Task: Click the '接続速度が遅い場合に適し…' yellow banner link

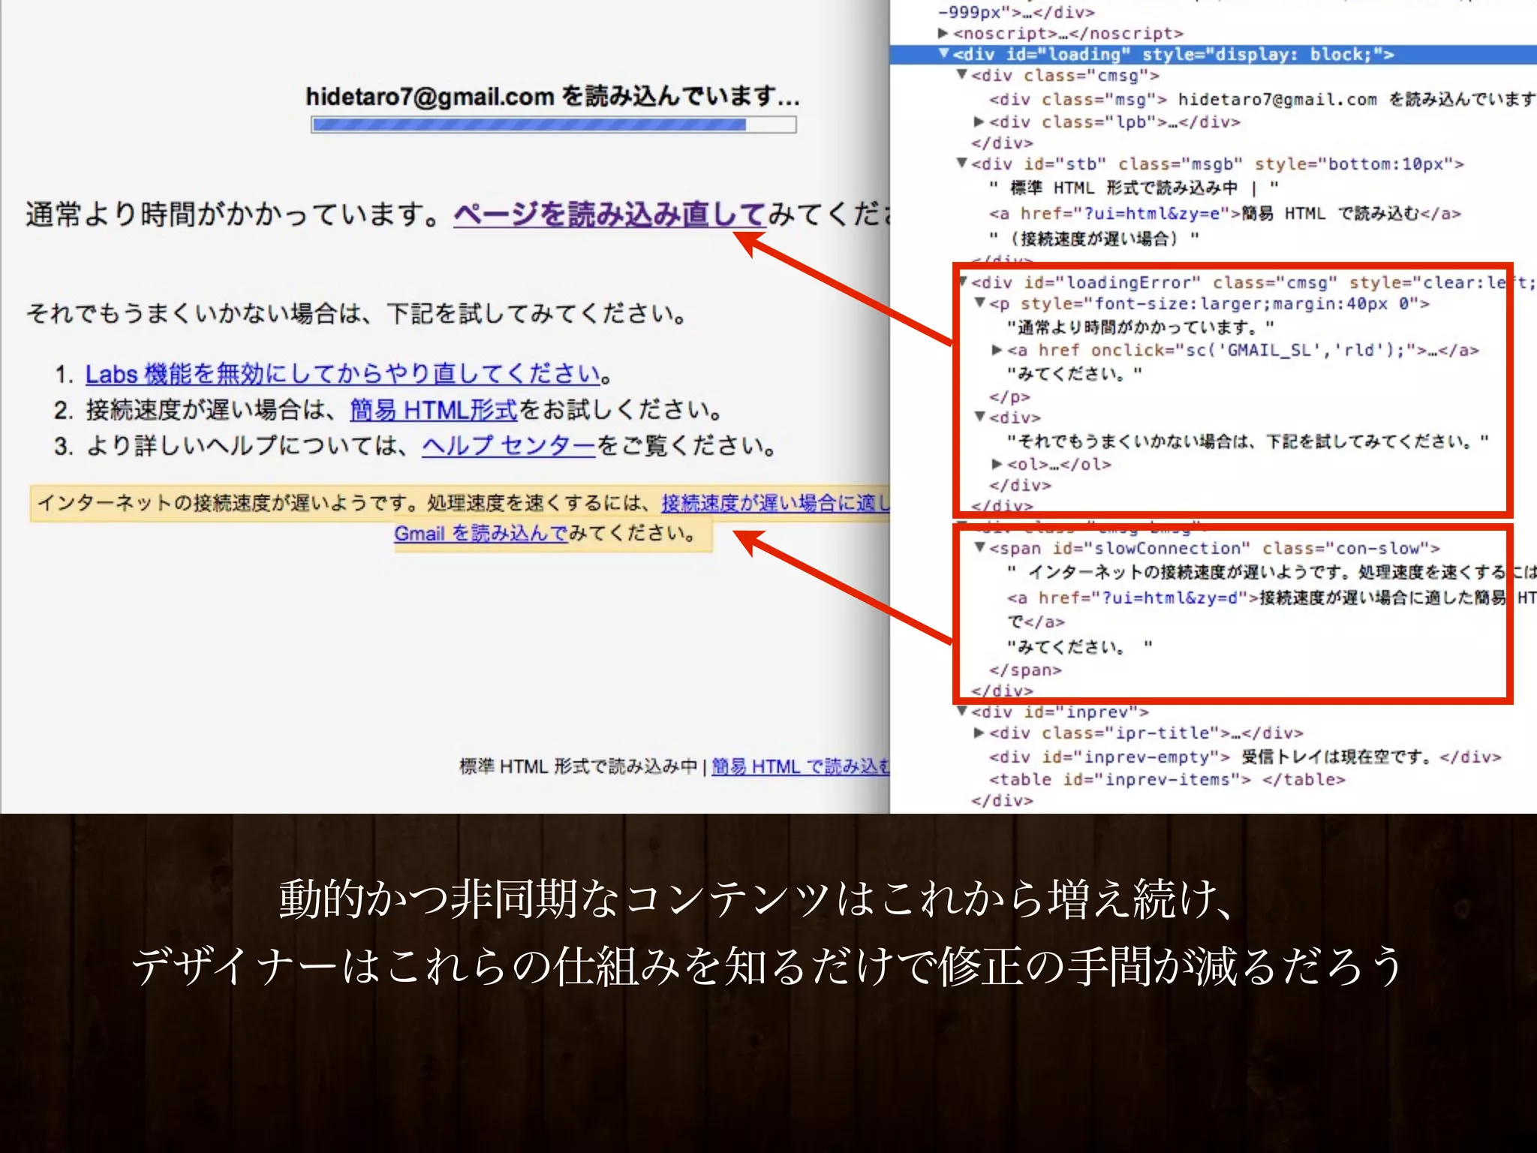Action: (x=775, y=503)
